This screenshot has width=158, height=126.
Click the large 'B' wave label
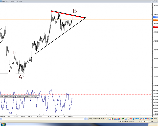pos(75,11)
